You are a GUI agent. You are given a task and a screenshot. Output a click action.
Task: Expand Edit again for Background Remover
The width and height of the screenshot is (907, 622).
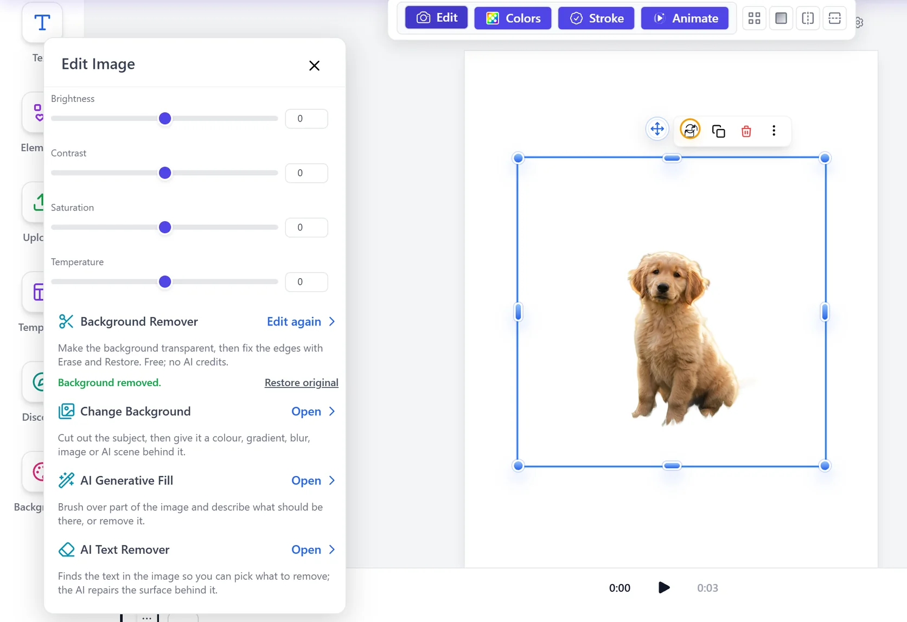(301, 322)
